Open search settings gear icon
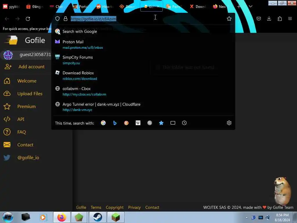297x223 pixels. [x=229, y=123]
